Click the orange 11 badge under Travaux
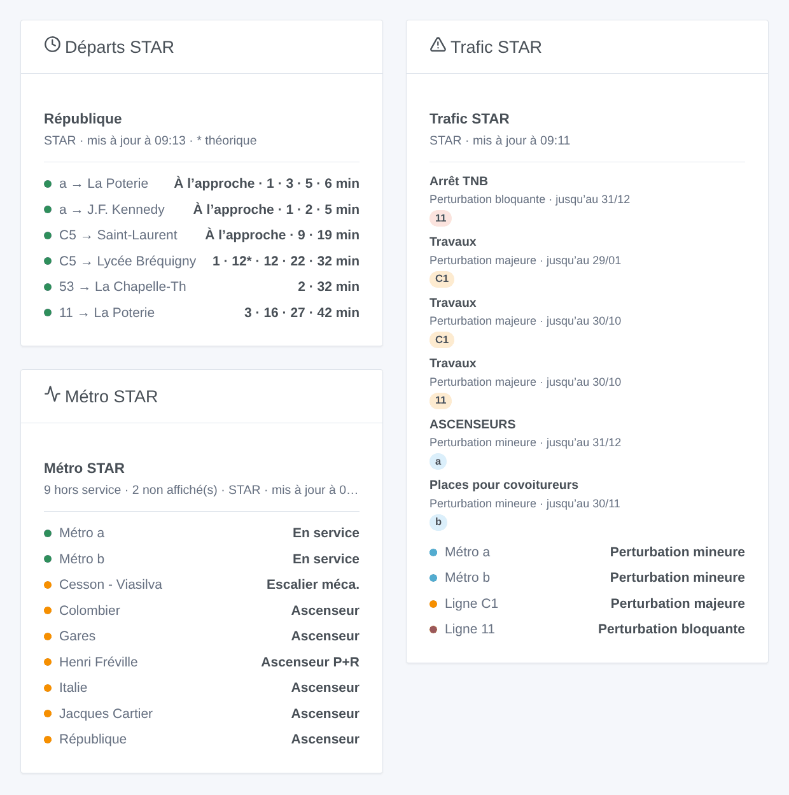 440,400
